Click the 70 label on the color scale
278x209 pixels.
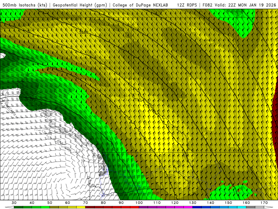point(85,203)
